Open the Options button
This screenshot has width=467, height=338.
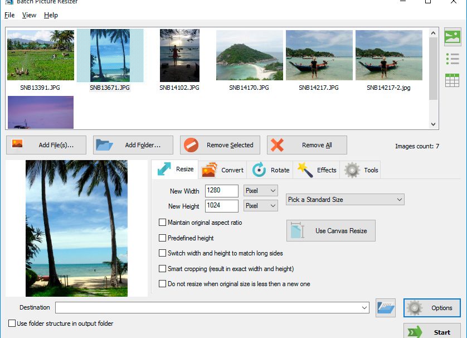432,308
